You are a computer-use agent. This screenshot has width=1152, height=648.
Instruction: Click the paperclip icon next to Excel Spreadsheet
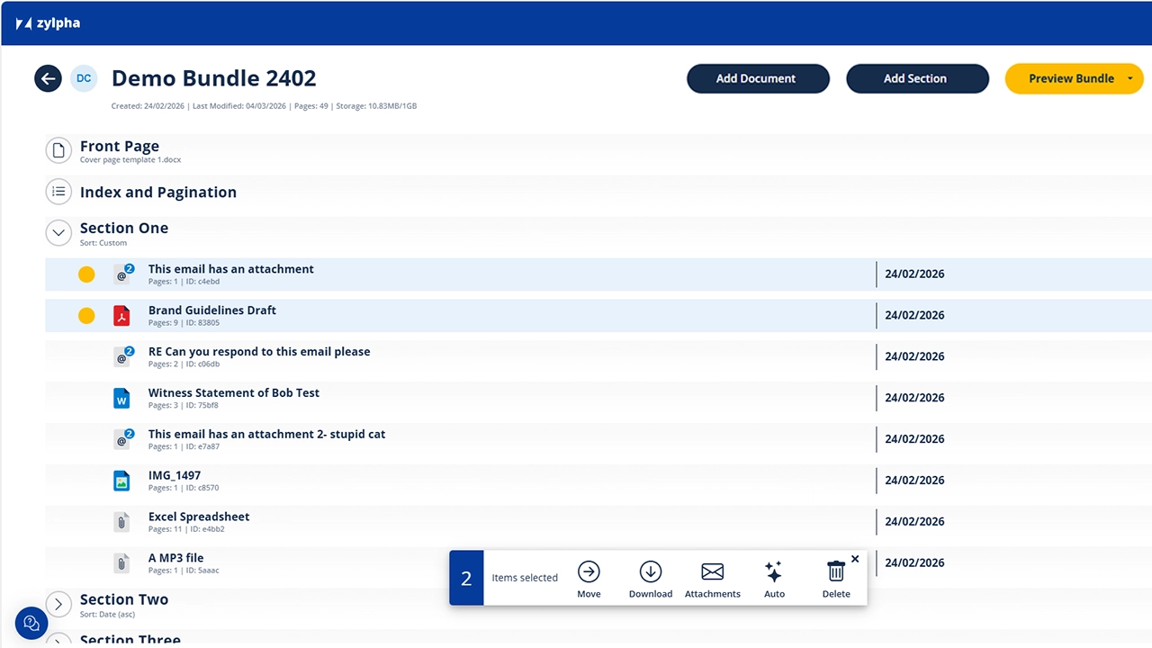click(x=121, y=521)
